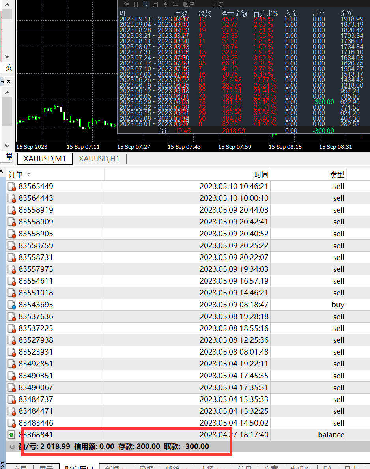Open the XAUUSD,M1 chart tab
The image size is (370, 469).
click(45, 159)
